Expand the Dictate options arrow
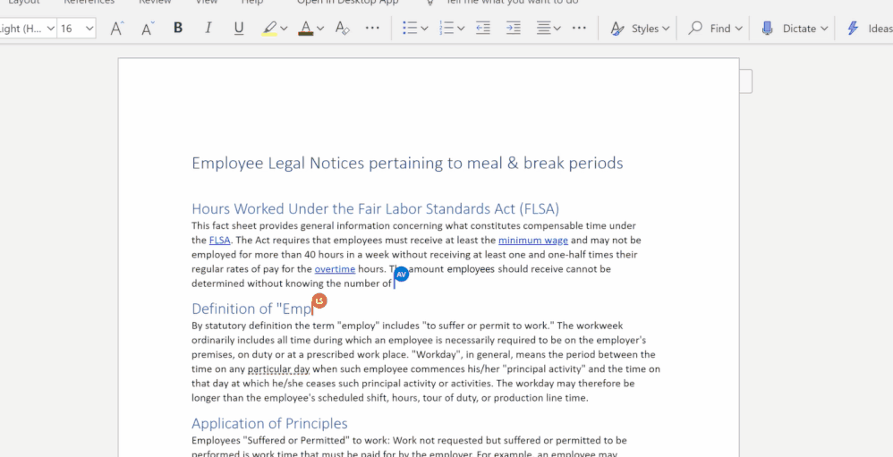The width and height of the screenshot is (893, 457). pos(824,29)
